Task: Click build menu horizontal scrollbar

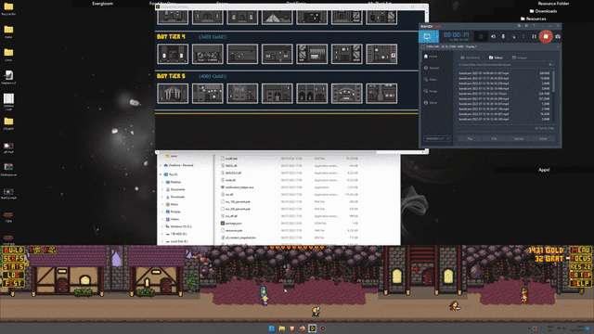Action: pos(267,152)
